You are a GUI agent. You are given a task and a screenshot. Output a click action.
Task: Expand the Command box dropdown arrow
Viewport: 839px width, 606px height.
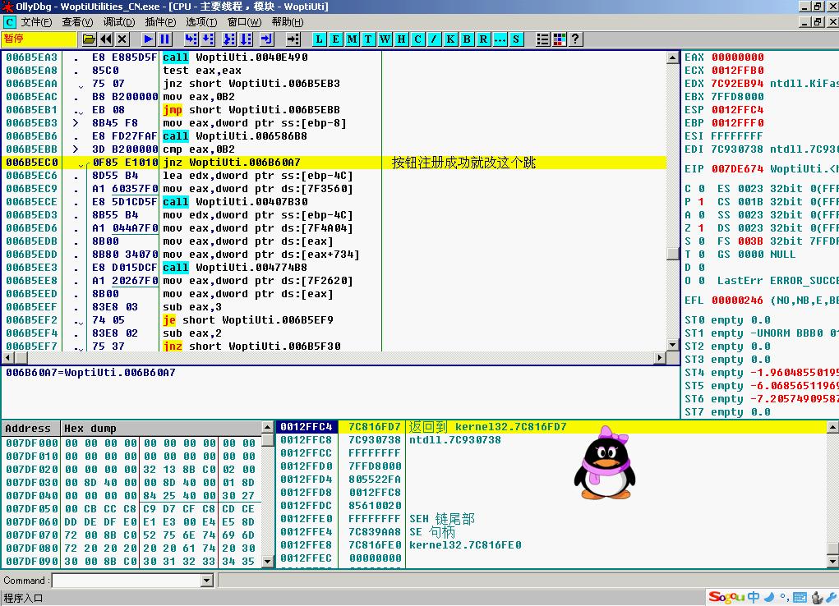(x=207, y=581)
